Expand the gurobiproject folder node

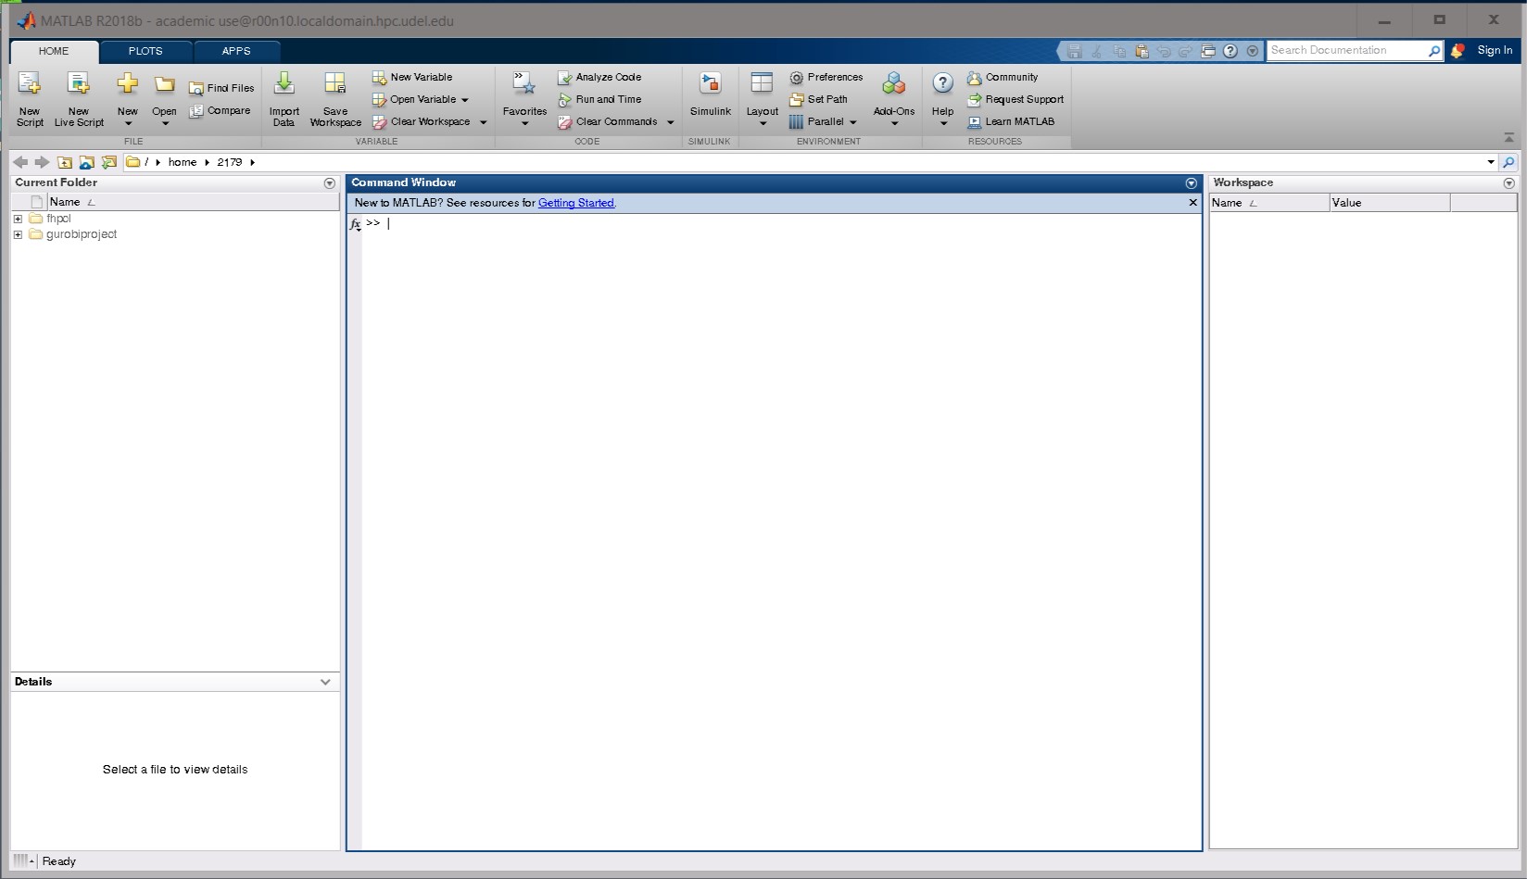pos(18,234)
